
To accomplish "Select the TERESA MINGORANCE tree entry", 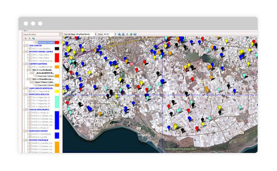I will (x=39, y=110).
